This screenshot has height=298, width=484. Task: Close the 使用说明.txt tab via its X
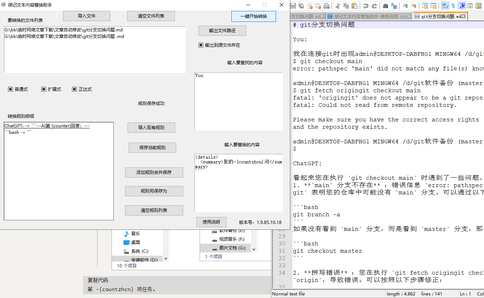point(409,16)
